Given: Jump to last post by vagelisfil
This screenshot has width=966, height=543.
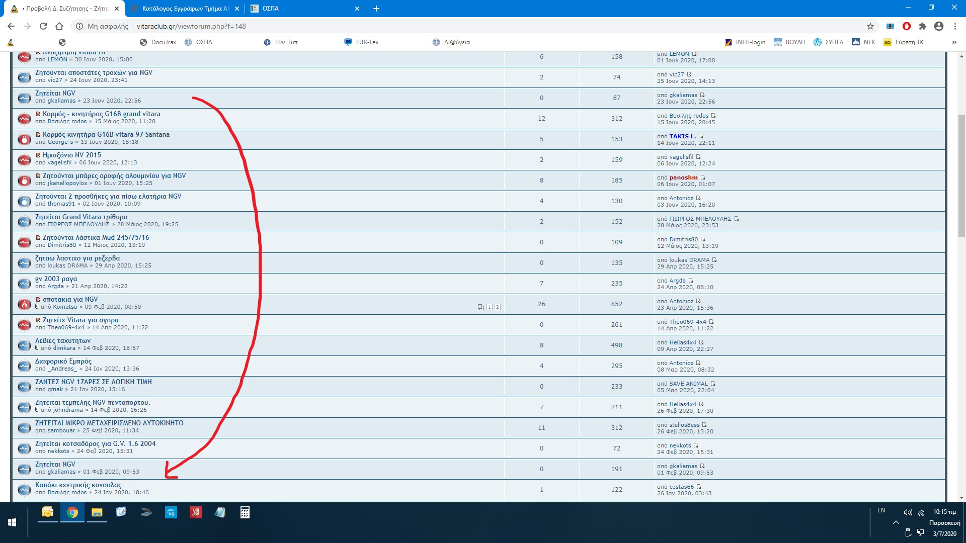Looking at the screenshot, I should coord(698,157).
